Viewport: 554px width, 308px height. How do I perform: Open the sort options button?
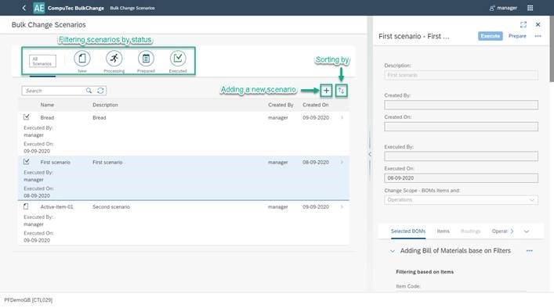click(x=342, y=91)
